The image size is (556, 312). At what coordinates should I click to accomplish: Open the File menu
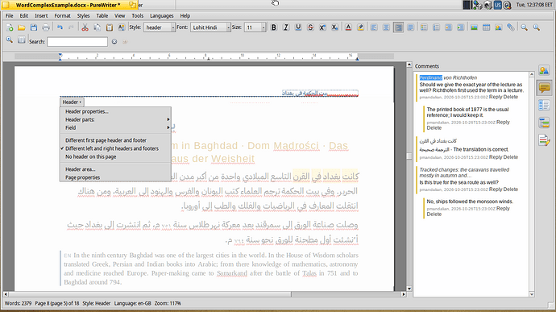pos(9,15)
